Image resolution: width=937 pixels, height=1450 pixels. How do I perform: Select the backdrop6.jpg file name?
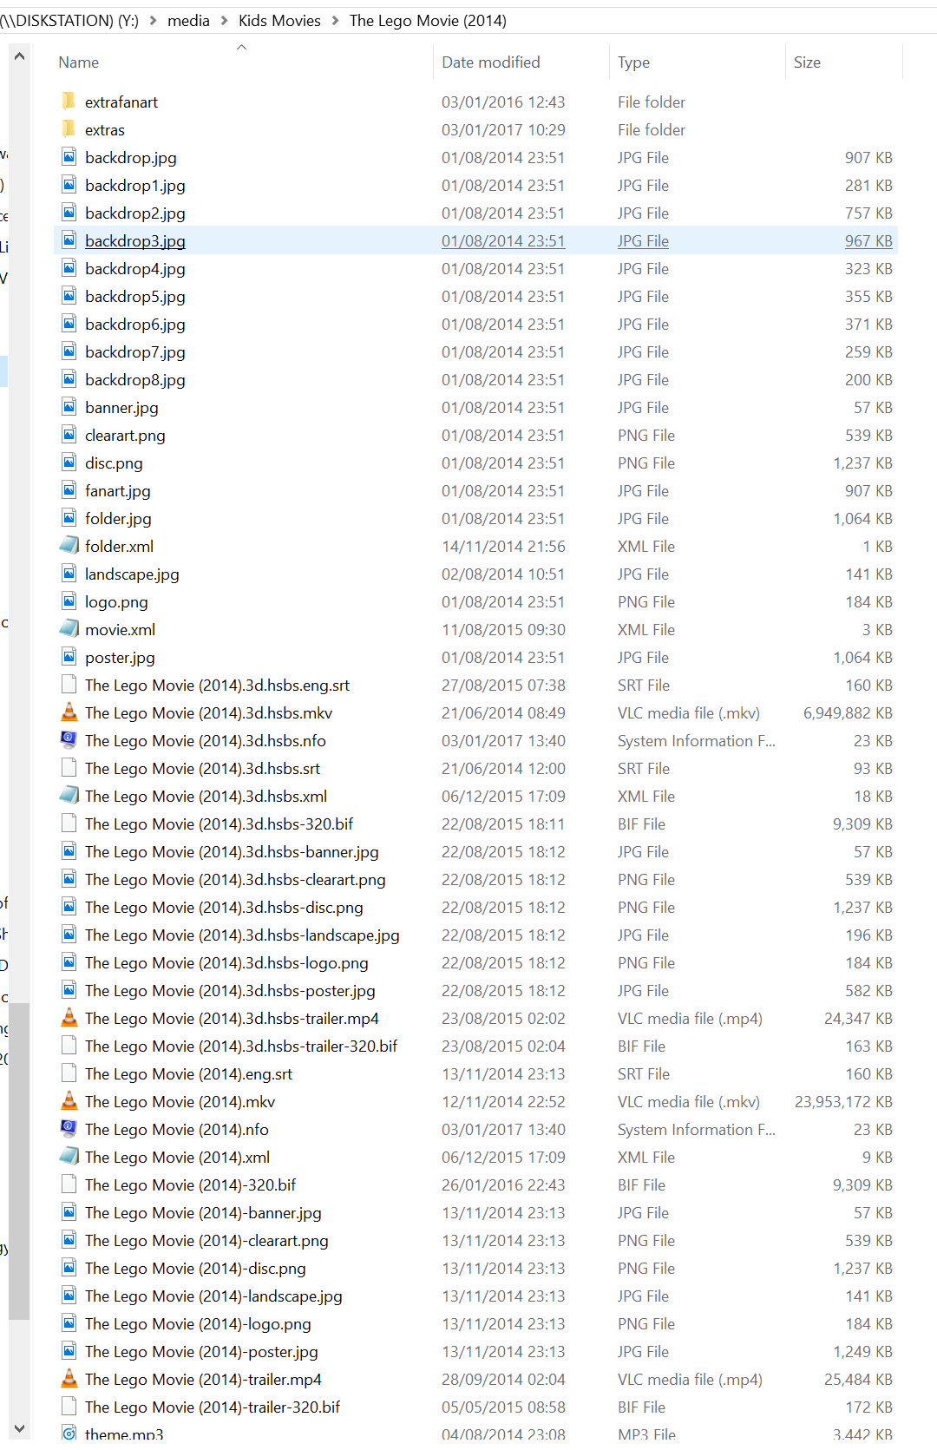pyautogui.click(x=135, y=324)
